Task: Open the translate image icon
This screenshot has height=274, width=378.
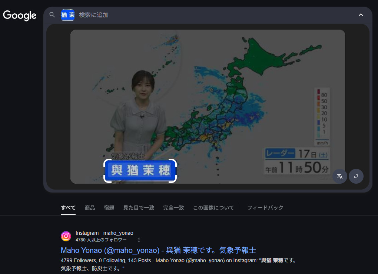Action: coord(340,176)
